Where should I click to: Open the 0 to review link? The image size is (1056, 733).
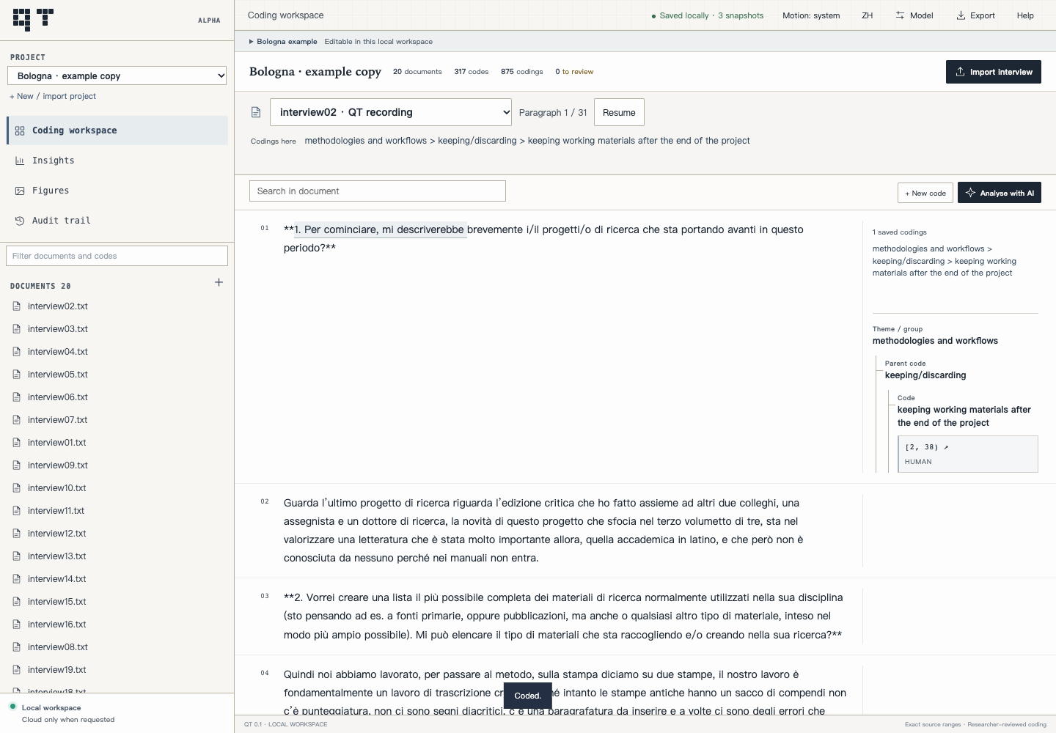pos(574,72)
